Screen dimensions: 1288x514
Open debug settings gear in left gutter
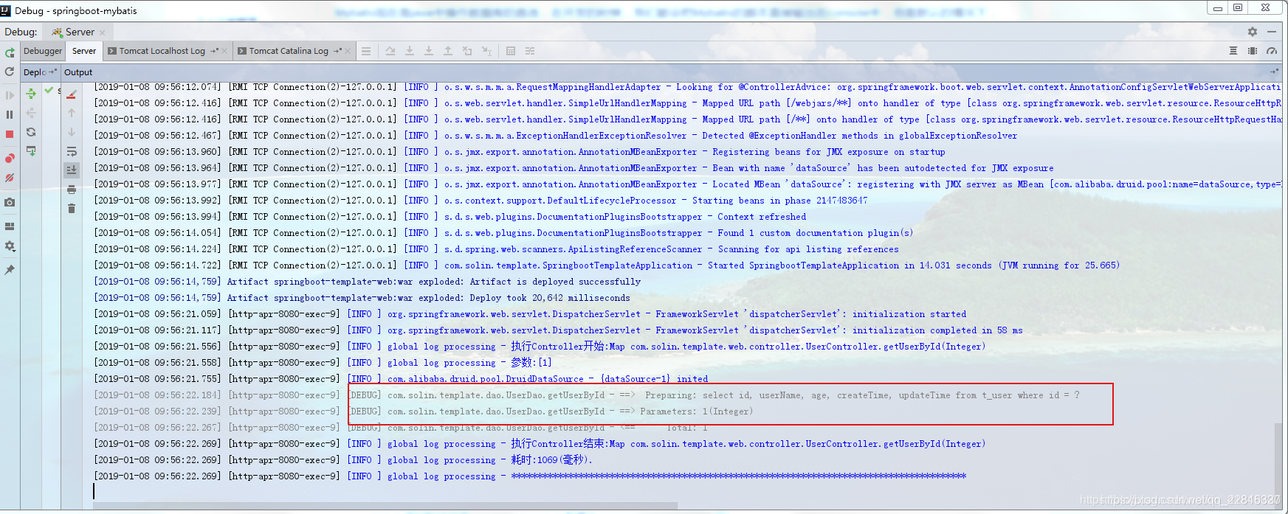(10, 246)
